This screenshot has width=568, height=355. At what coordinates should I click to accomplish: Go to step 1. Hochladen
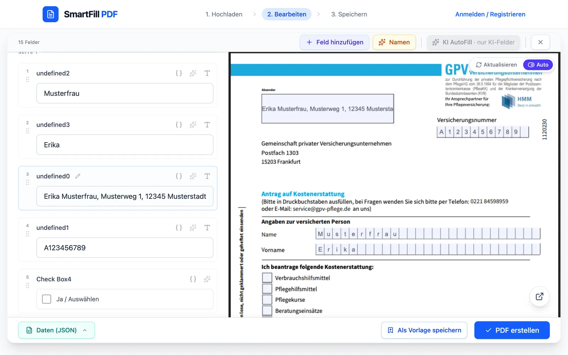click(224, 14)
